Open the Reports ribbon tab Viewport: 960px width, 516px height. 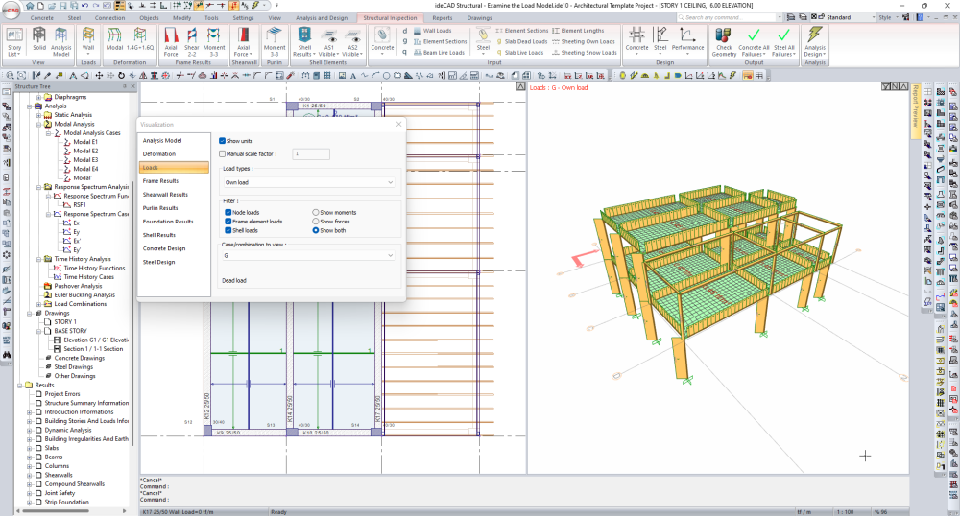coord(442,17)
